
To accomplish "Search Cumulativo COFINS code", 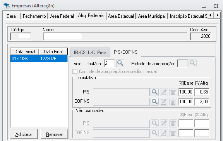I will pos(154,102).
